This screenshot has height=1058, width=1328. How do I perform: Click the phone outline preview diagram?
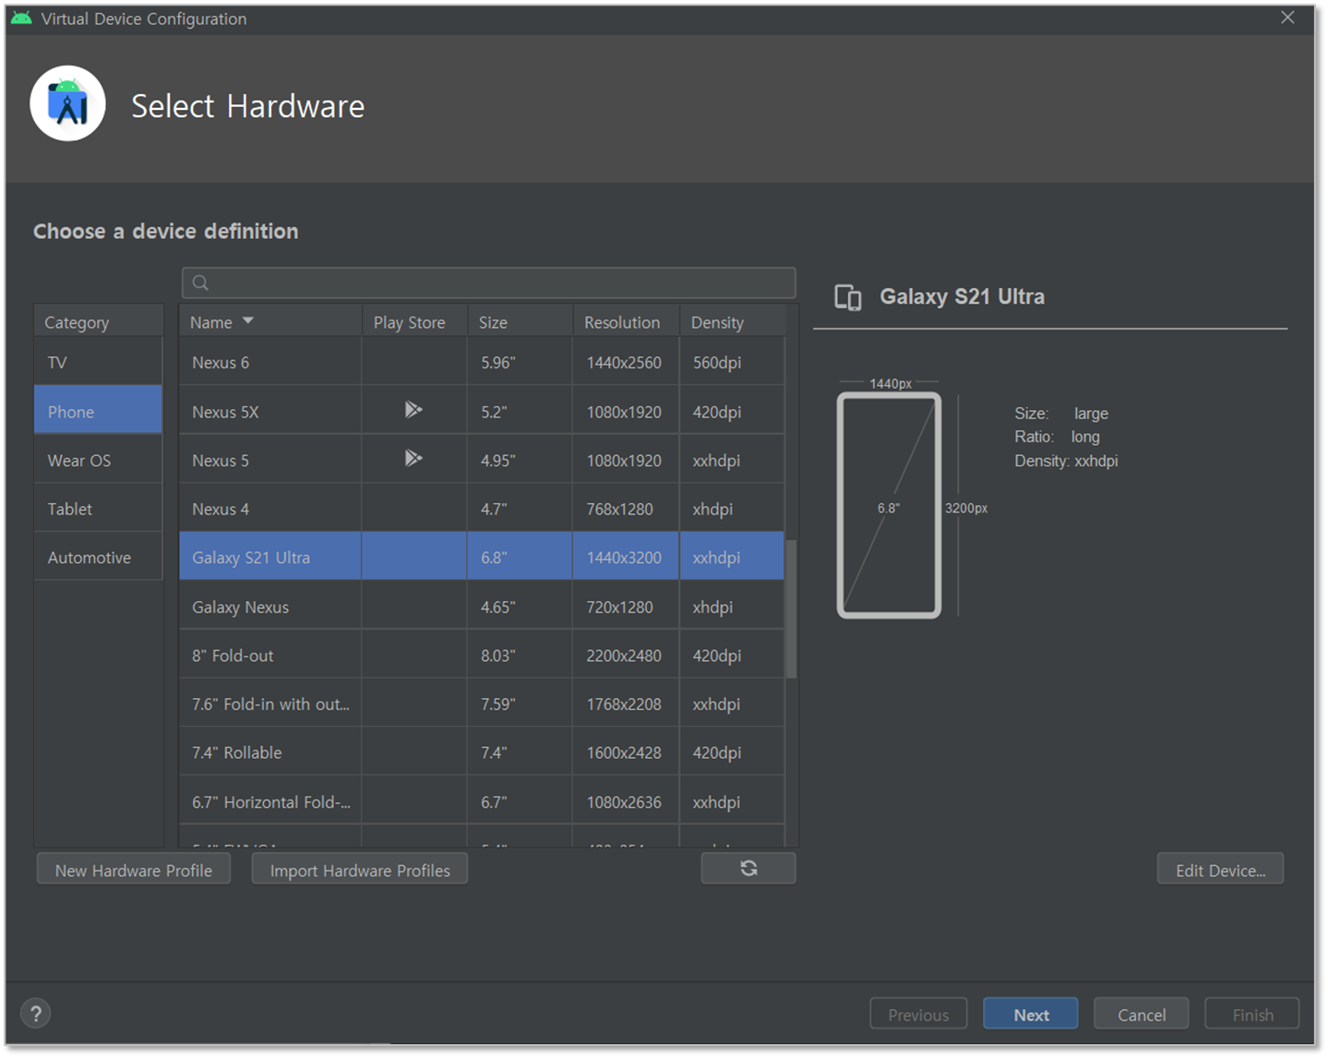pyautogui.click(x=889, y=506)
